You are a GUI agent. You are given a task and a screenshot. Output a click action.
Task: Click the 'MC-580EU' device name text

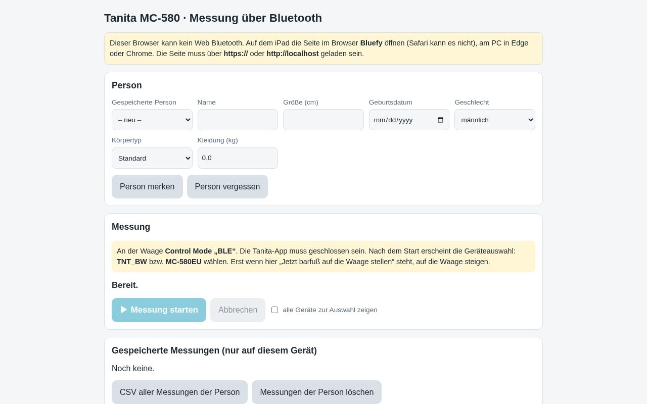coord(183,262)
